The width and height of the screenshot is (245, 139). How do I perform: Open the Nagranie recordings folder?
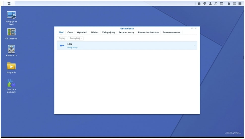(x=11, y=66)
